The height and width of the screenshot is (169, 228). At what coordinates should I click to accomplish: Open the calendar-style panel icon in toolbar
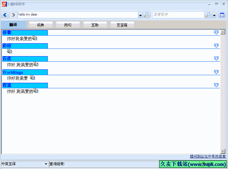click(222, 15)
